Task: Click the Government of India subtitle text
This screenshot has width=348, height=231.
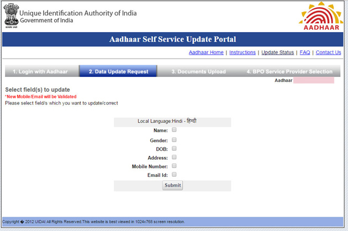Action: (x=46, y=20)
